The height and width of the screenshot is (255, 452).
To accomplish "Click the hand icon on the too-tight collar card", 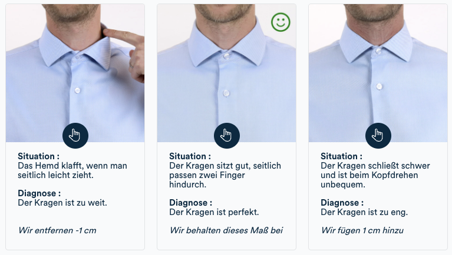I will click(x=378, y=135).
